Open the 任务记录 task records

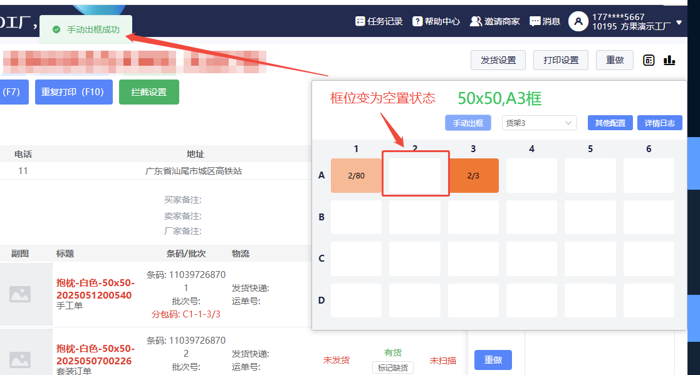pyautogui.click(x=379, y=21)
